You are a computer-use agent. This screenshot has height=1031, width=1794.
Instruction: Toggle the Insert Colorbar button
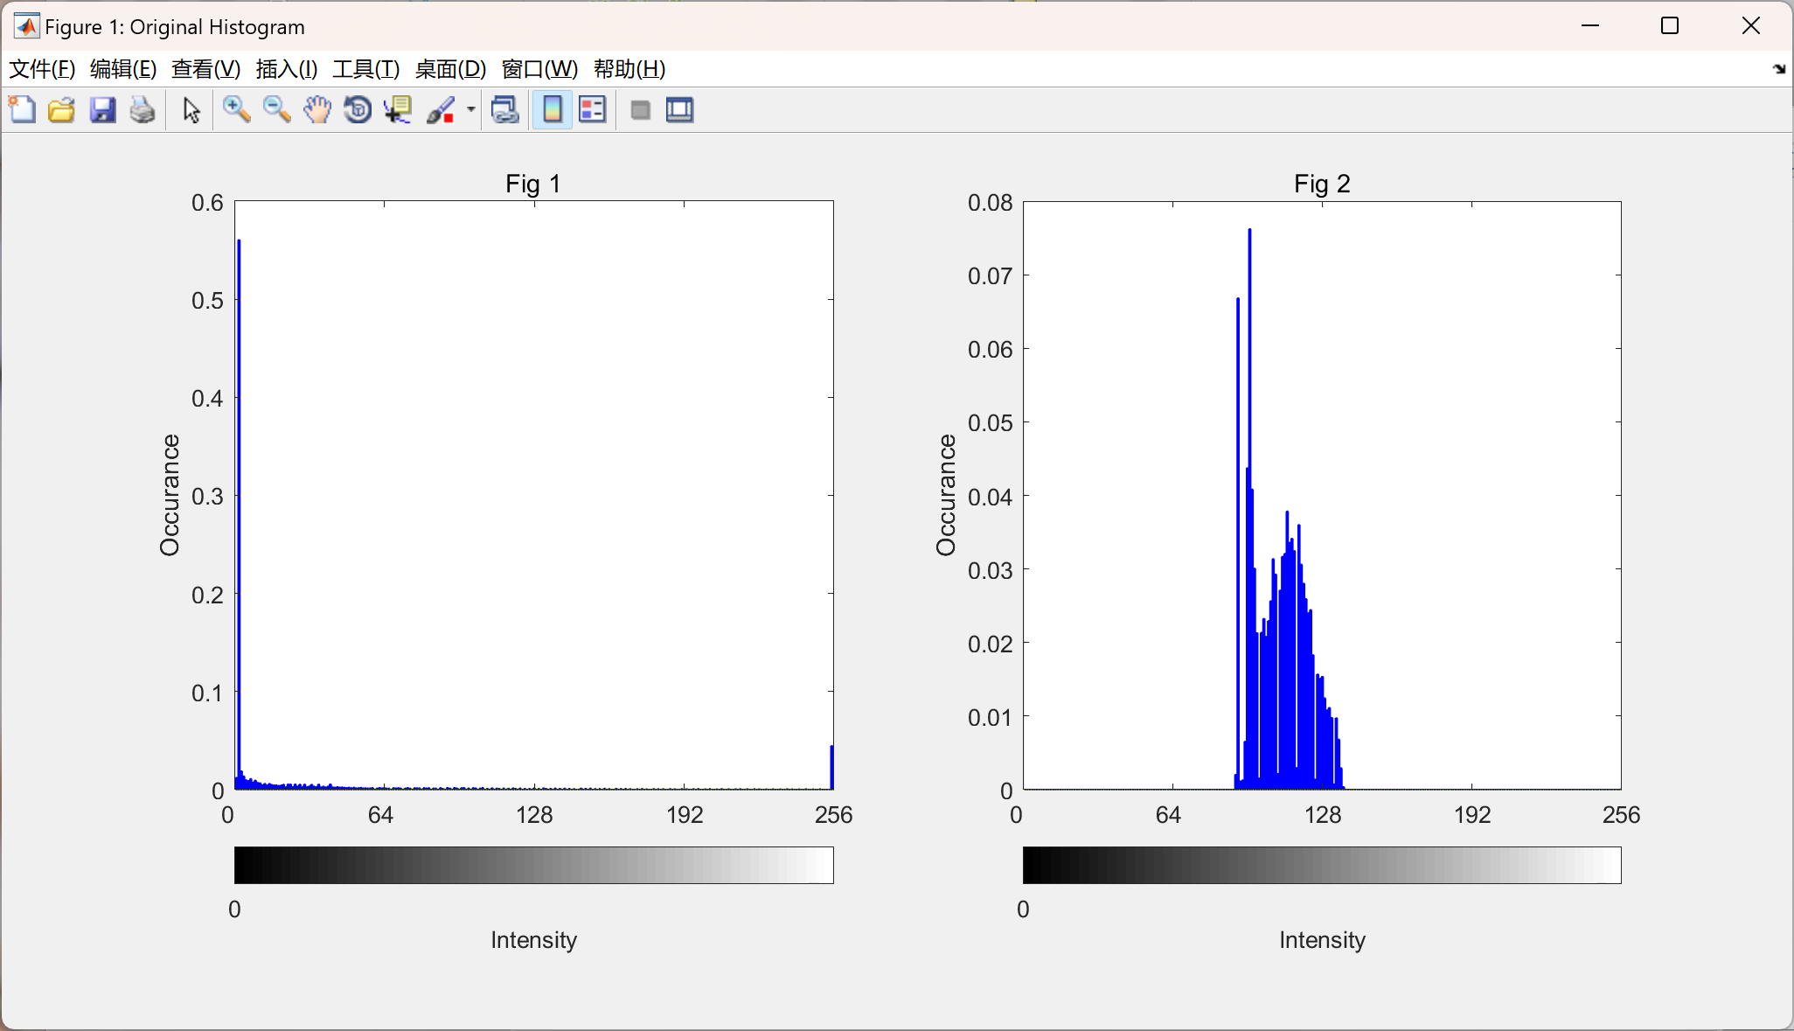552,110
